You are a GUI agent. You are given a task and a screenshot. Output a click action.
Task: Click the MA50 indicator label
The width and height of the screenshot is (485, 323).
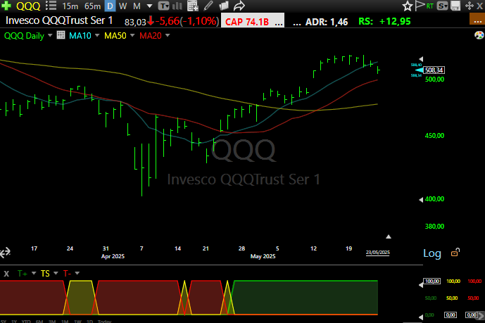[115, 36]
